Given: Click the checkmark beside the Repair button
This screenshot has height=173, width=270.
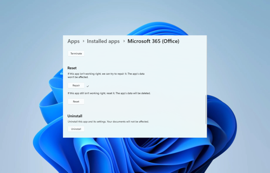Looking at the screenshot, I should click(88, 86).
